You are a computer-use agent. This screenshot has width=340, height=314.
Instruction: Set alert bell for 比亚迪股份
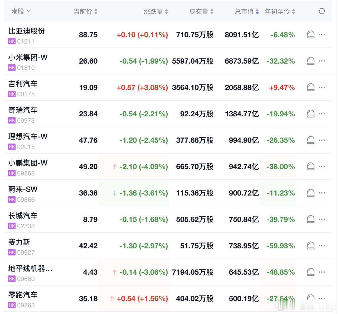tap(311, 35)
